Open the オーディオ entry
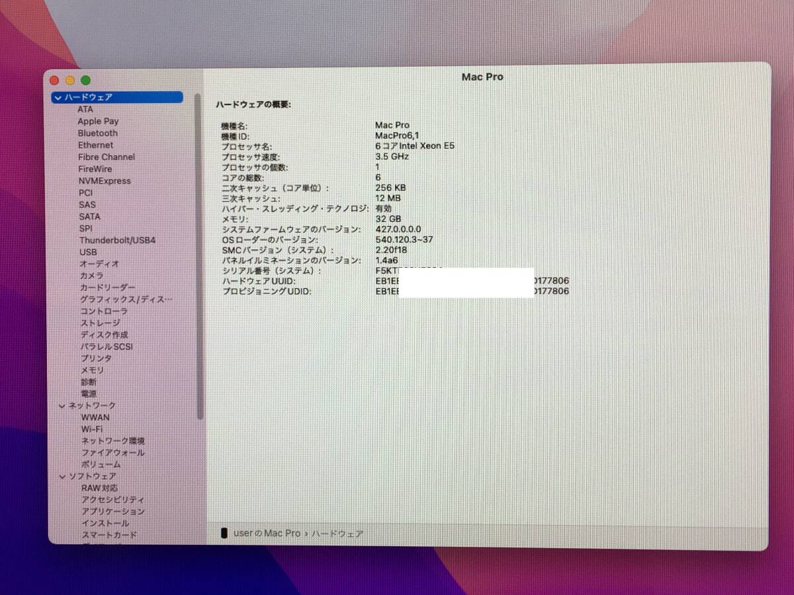The height and width of the screenshot is (595, 794). 99,264
